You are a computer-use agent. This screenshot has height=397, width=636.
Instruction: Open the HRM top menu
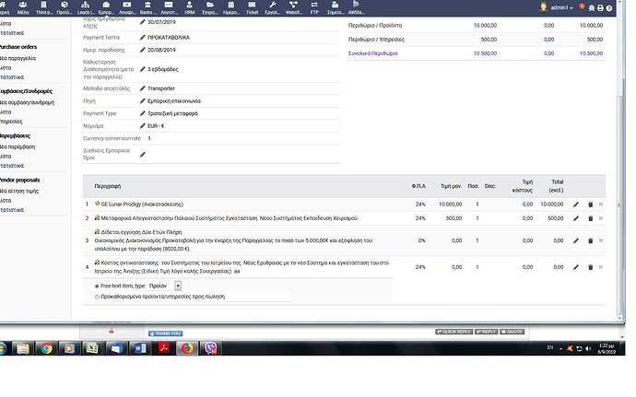(190, 7)
